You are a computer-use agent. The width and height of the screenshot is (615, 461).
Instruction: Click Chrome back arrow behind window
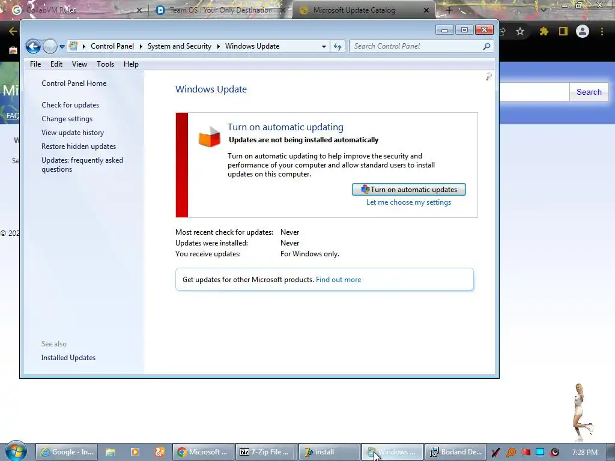coord(13,31)
